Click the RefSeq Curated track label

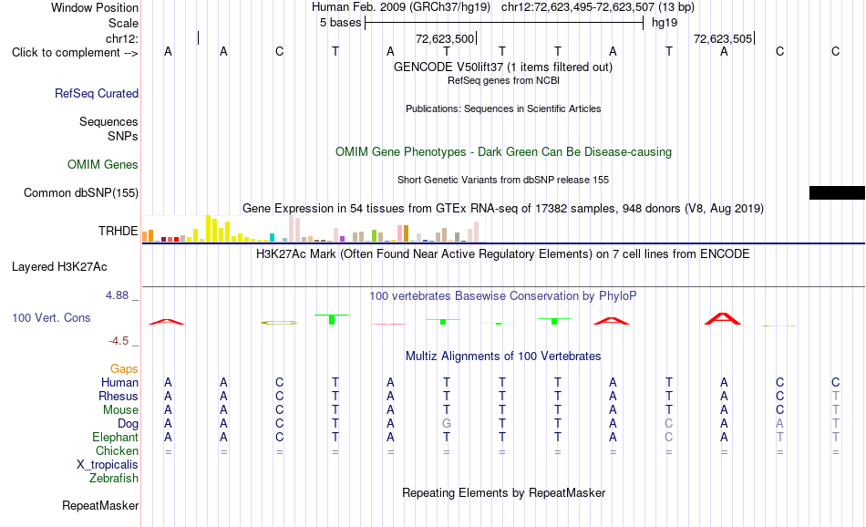click(x=96, y=93)
